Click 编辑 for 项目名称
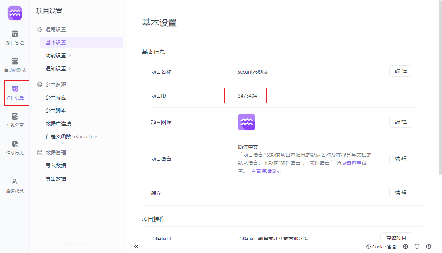 (x=401, y=71)
